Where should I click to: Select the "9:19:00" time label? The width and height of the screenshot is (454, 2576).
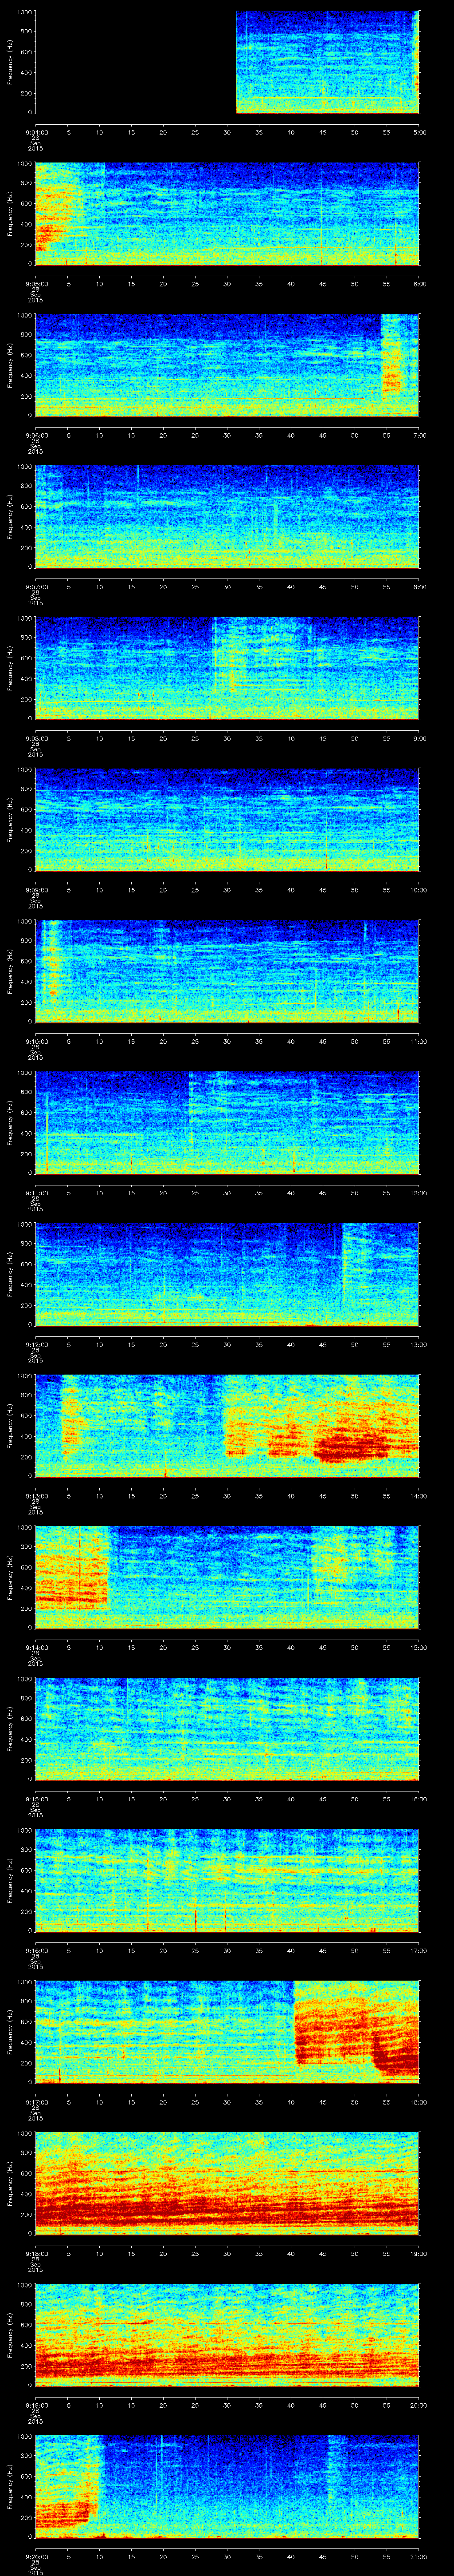[36, 2405]
